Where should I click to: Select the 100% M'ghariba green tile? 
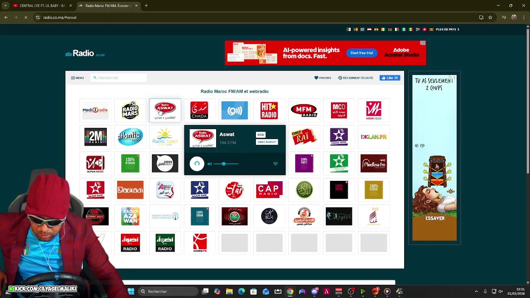click(130, 163)
